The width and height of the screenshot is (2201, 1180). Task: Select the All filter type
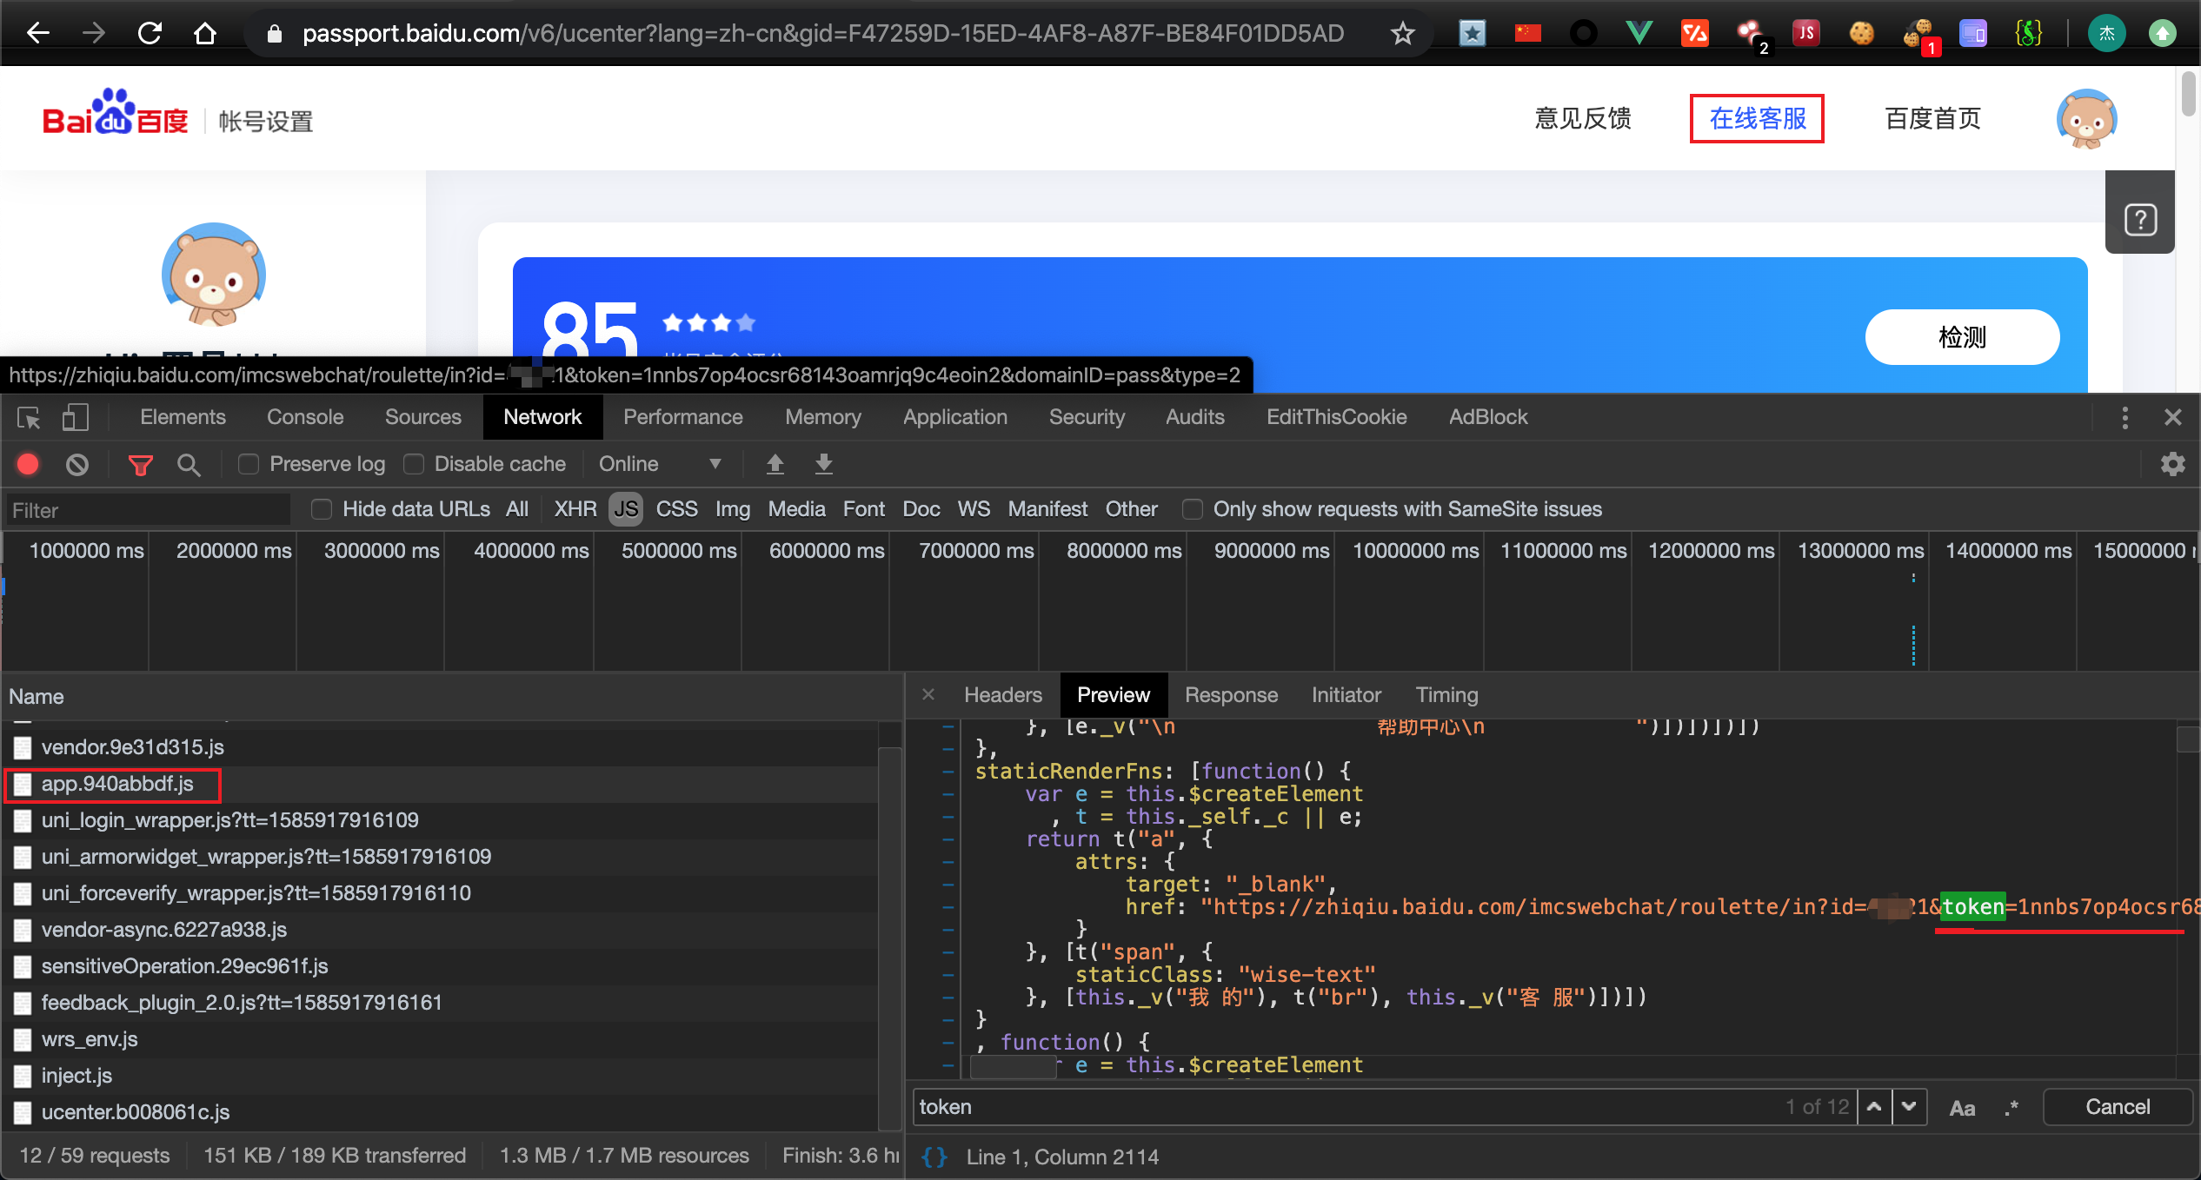[517, 509]
